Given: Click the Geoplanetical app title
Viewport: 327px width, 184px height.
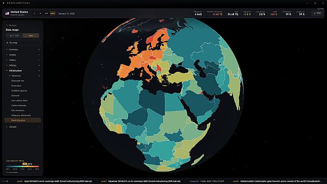Looking at the screenshot, I should [x=19, y=3].
